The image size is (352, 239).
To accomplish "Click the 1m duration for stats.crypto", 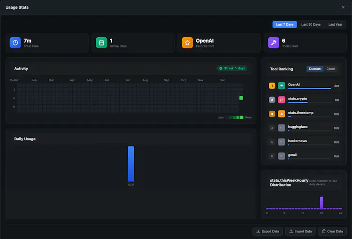I will tap(337, 100).
